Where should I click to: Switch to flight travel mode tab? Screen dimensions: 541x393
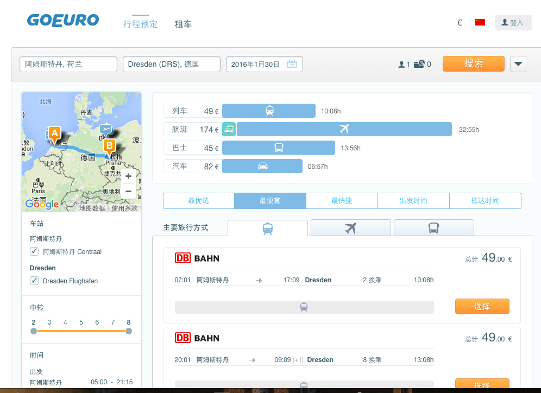tap(351, 228)
